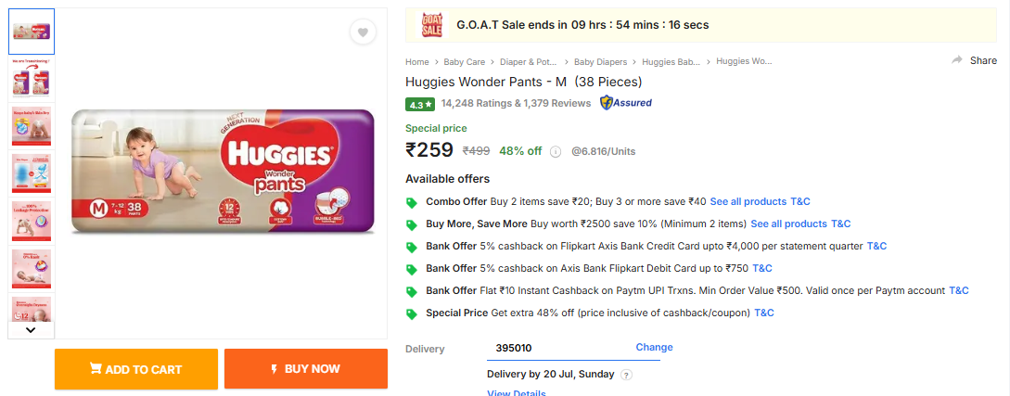Click the price info icon beside 48% off
This screenshot has height=396, width=1010.
coord(556,151)
